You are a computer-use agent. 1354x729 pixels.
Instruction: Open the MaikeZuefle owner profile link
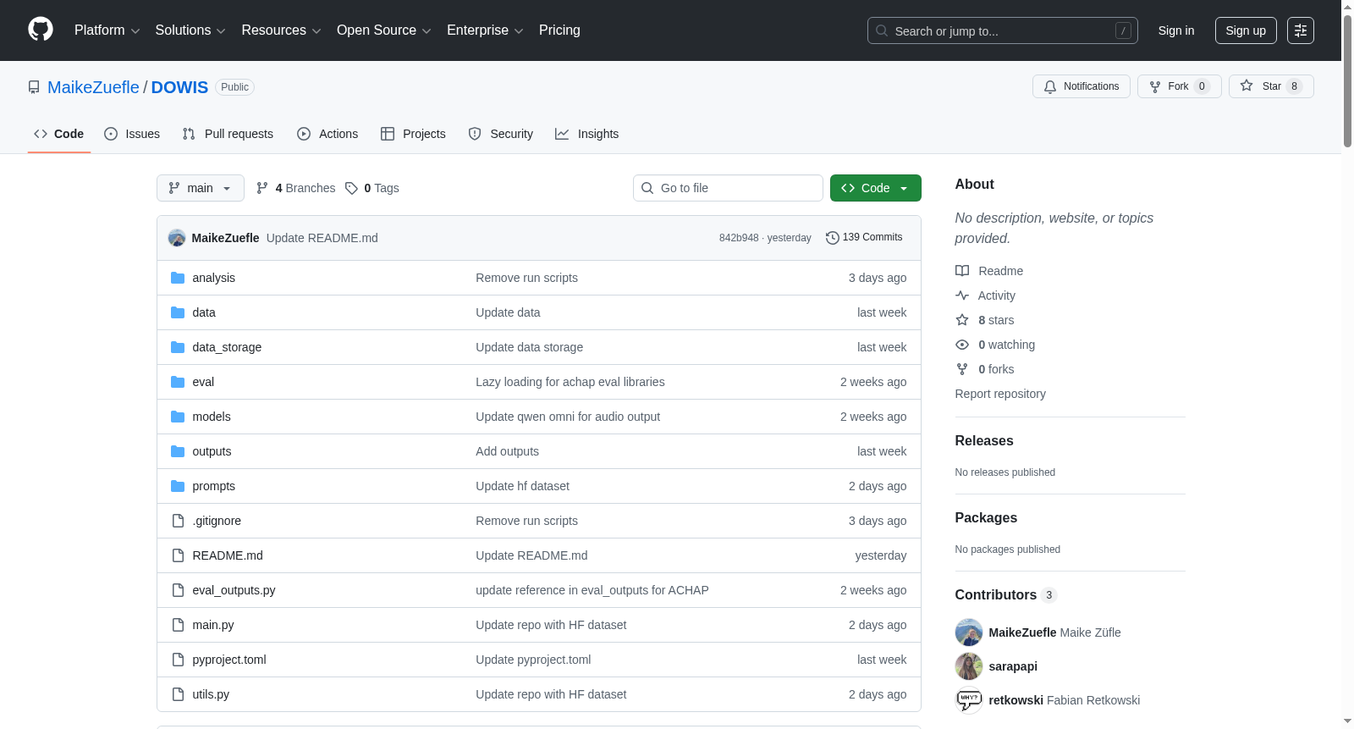click(93, 87)
